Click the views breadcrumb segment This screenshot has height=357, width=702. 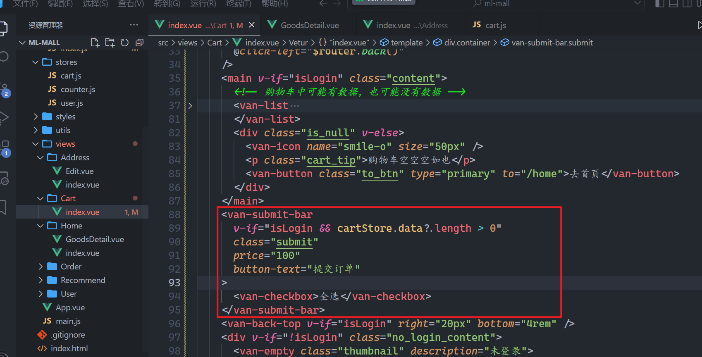(187, 43)
